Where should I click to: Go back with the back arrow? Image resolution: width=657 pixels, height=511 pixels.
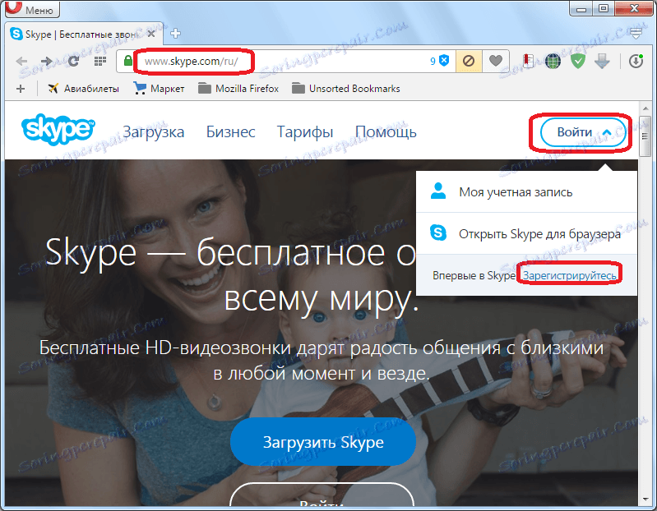coord(21,62)
